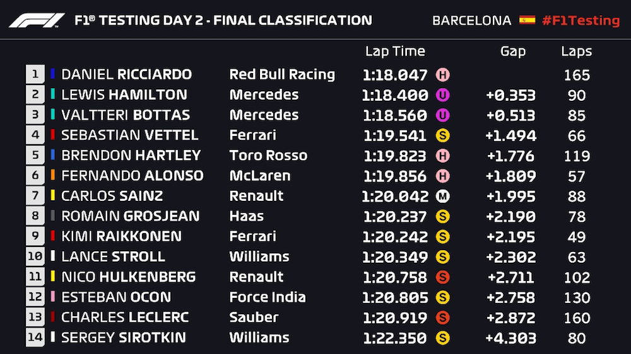Click Leclerc's red supersoft tyre icon
This screenshot has height=354, width=631.
click(x=442, y=317)
